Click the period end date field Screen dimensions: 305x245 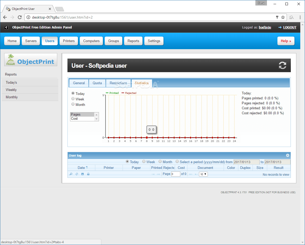(x=277, y=162)
